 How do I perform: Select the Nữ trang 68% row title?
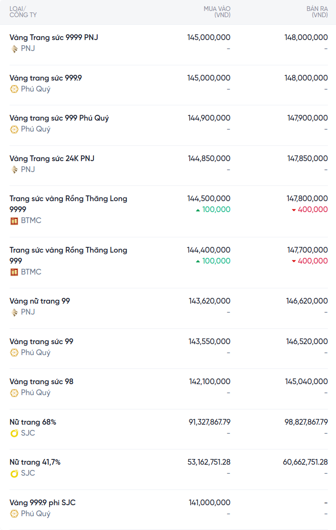pyautogui.click(x=33, y=422)
